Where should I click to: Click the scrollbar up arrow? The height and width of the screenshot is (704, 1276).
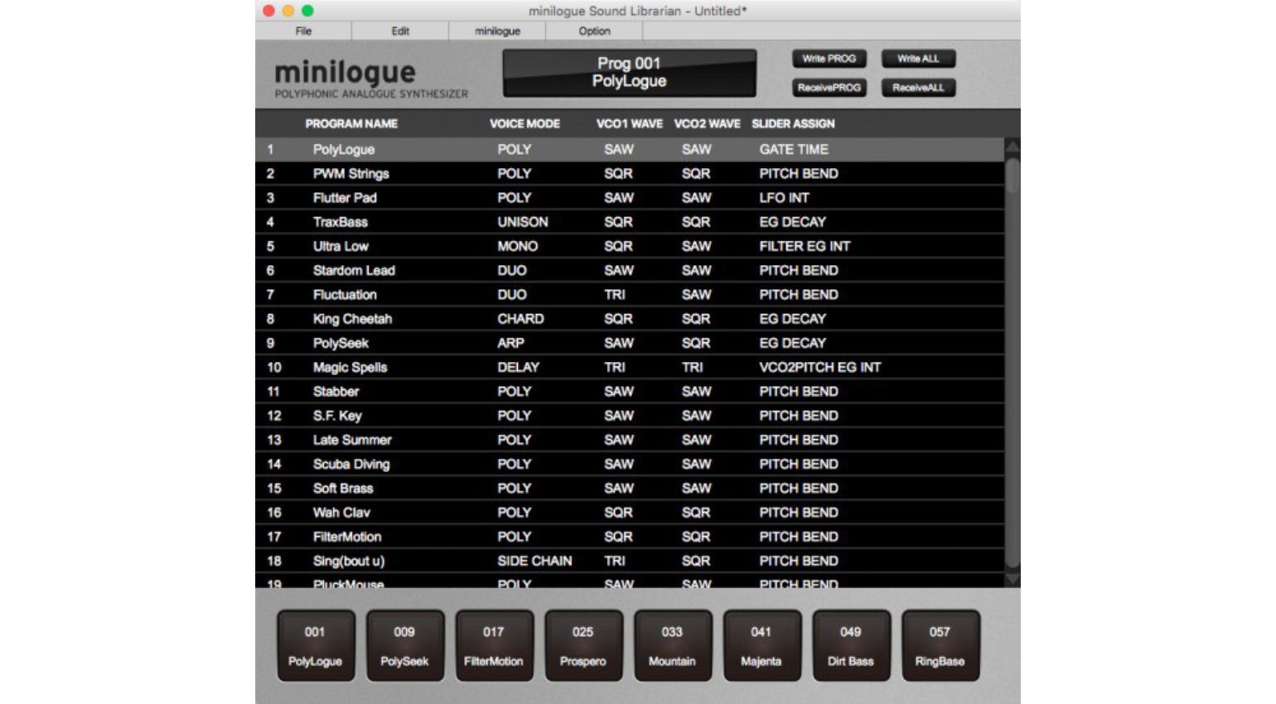click(1012, 147)
